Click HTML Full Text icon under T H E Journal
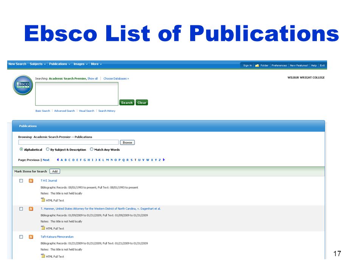Screen dimensions: 363x272 point(43,200)
